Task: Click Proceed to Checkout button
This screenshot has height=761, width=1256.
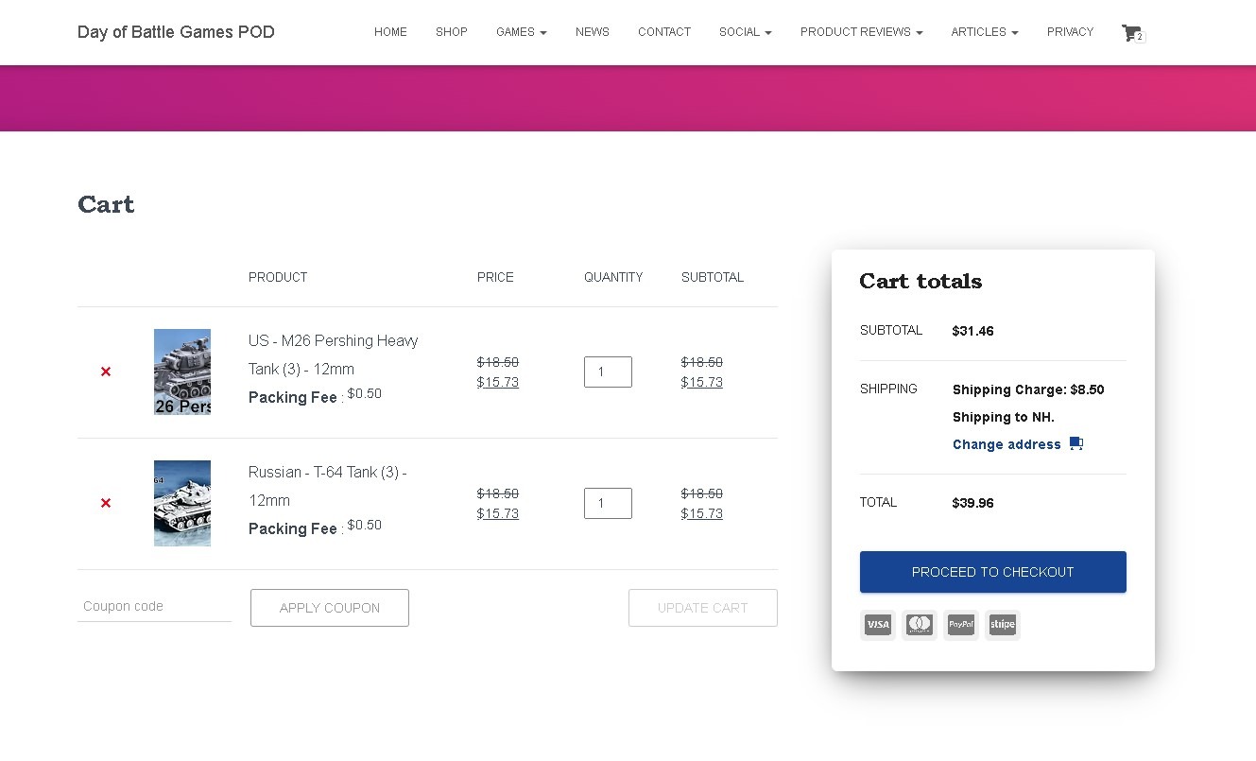Action: pos(993,572)
